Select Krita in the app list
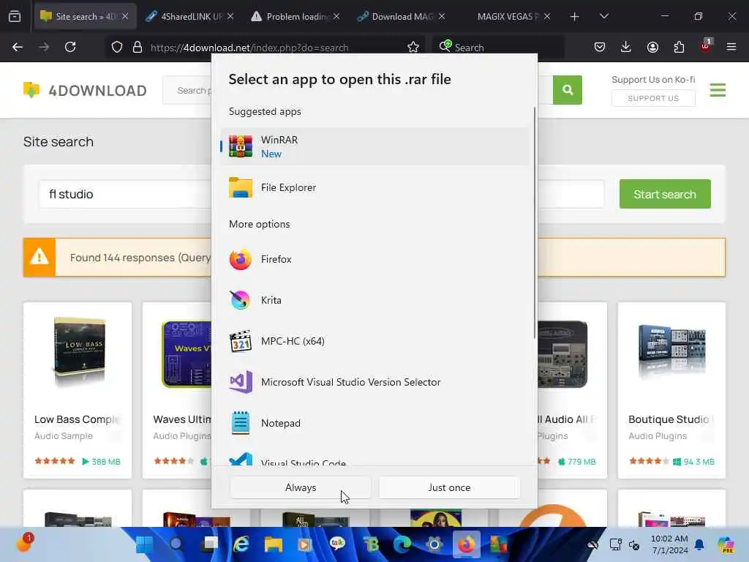This screenshot has width=749, height=562. click(x=374, y=300)
